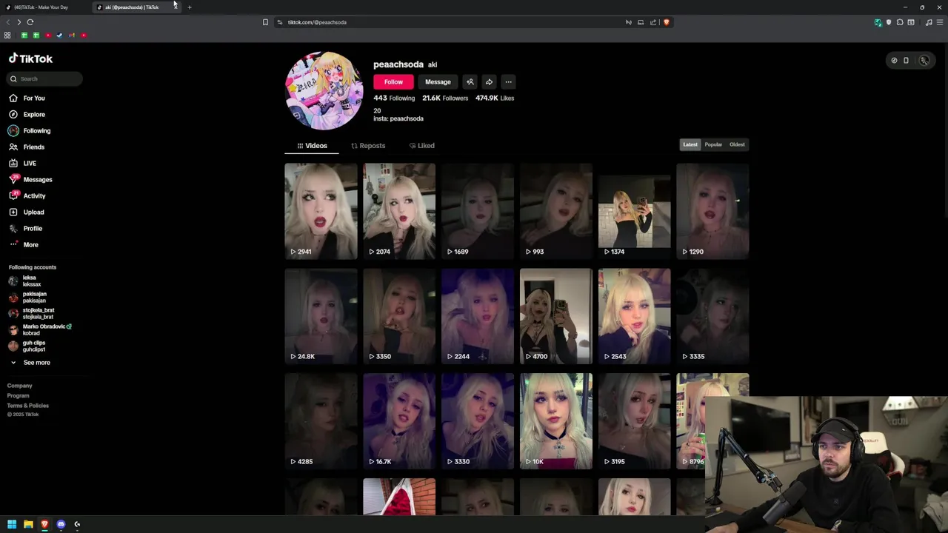Viewport: 948px width, 533px height.
Task: Open File Explorer from the taskbar
Action: click(x=28, y=524)
